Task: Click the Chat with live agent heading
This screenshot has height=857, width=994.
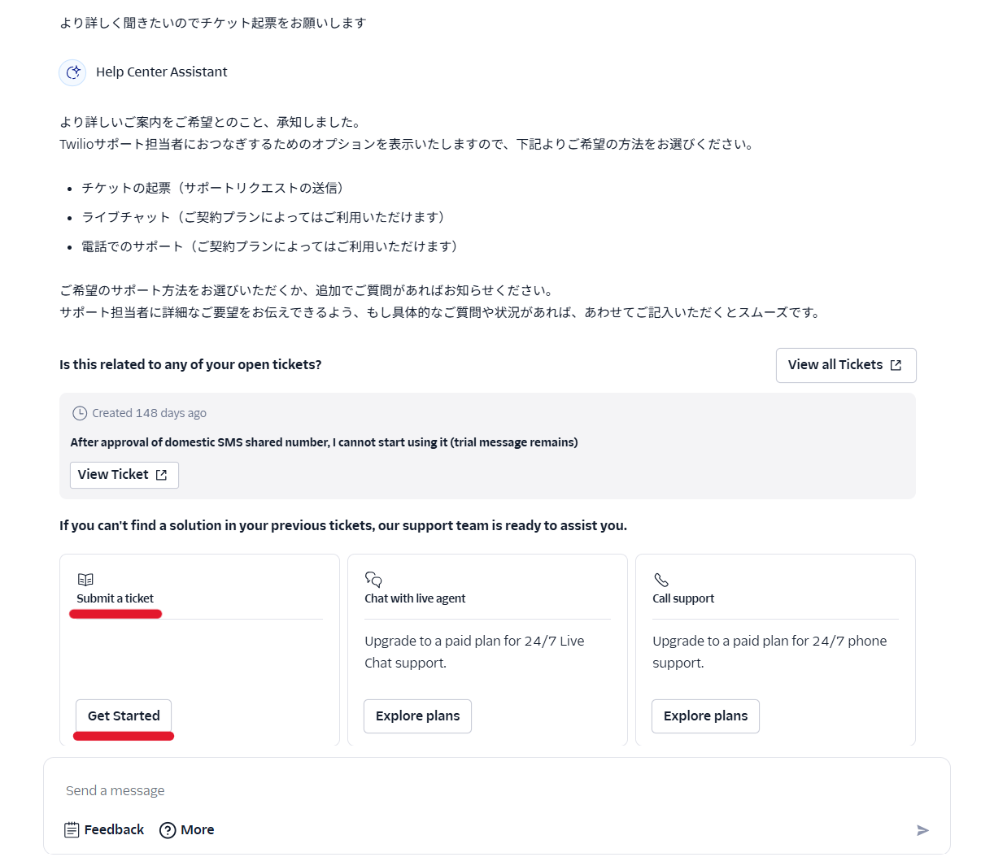Action: tap(415, 598)
